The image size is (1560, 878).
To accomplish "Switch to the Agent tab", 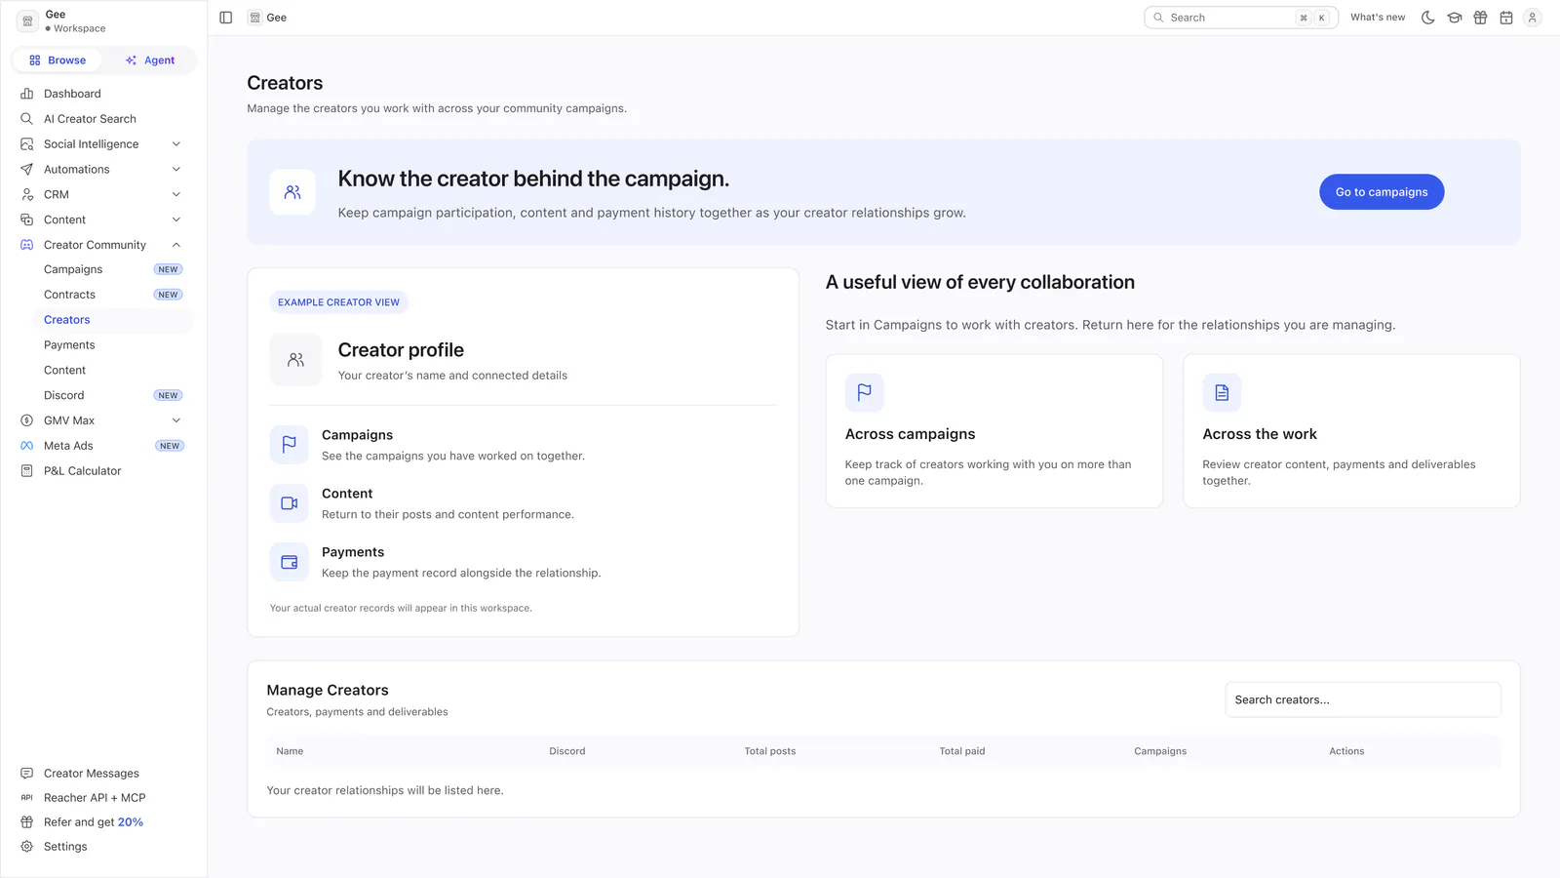I will (x=150, y=60).
